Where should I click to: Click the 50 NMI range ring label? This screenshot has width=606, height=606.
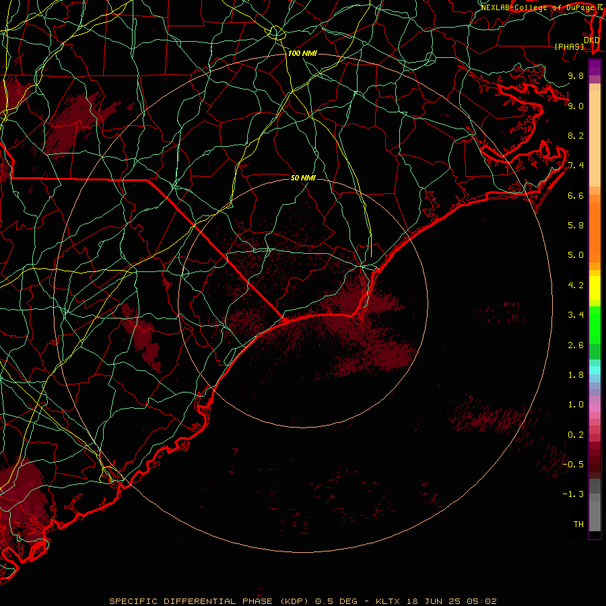[303, 178]
